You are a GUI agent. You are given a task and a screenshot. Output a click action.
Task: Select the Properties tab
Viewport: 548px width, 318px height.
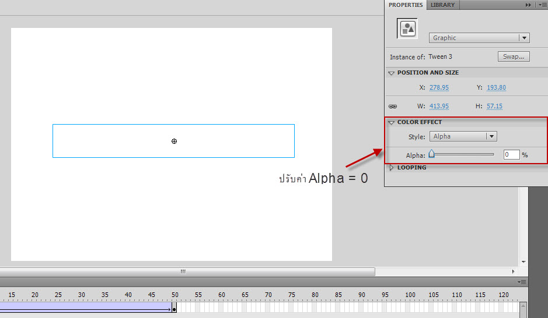pos(406,5)
